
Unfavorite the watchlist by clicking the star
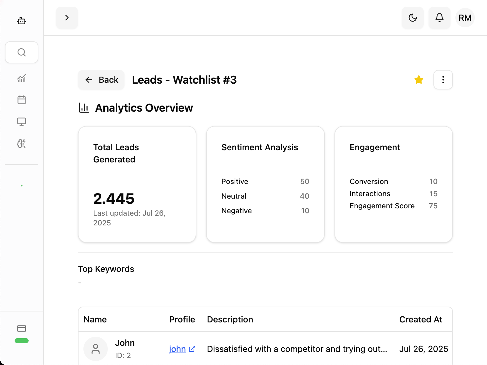[x=419, y=80]
